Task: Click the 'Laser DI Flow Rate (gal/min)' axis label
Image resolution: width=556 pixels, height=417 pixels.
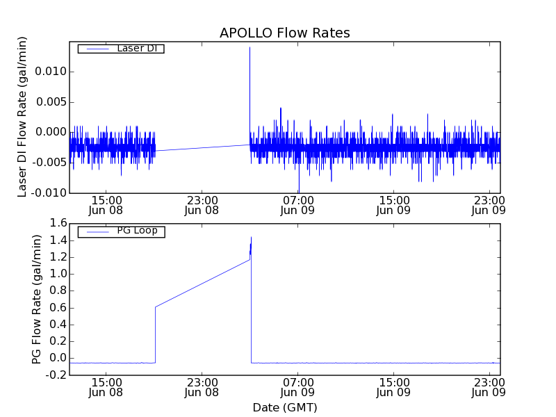Action: (x=22, y=117)
